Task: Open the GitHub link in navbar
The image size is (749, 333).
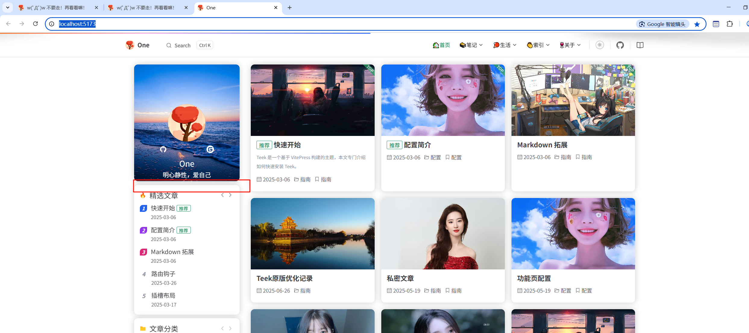Action: pyautogui.click(x=620, y=45)
